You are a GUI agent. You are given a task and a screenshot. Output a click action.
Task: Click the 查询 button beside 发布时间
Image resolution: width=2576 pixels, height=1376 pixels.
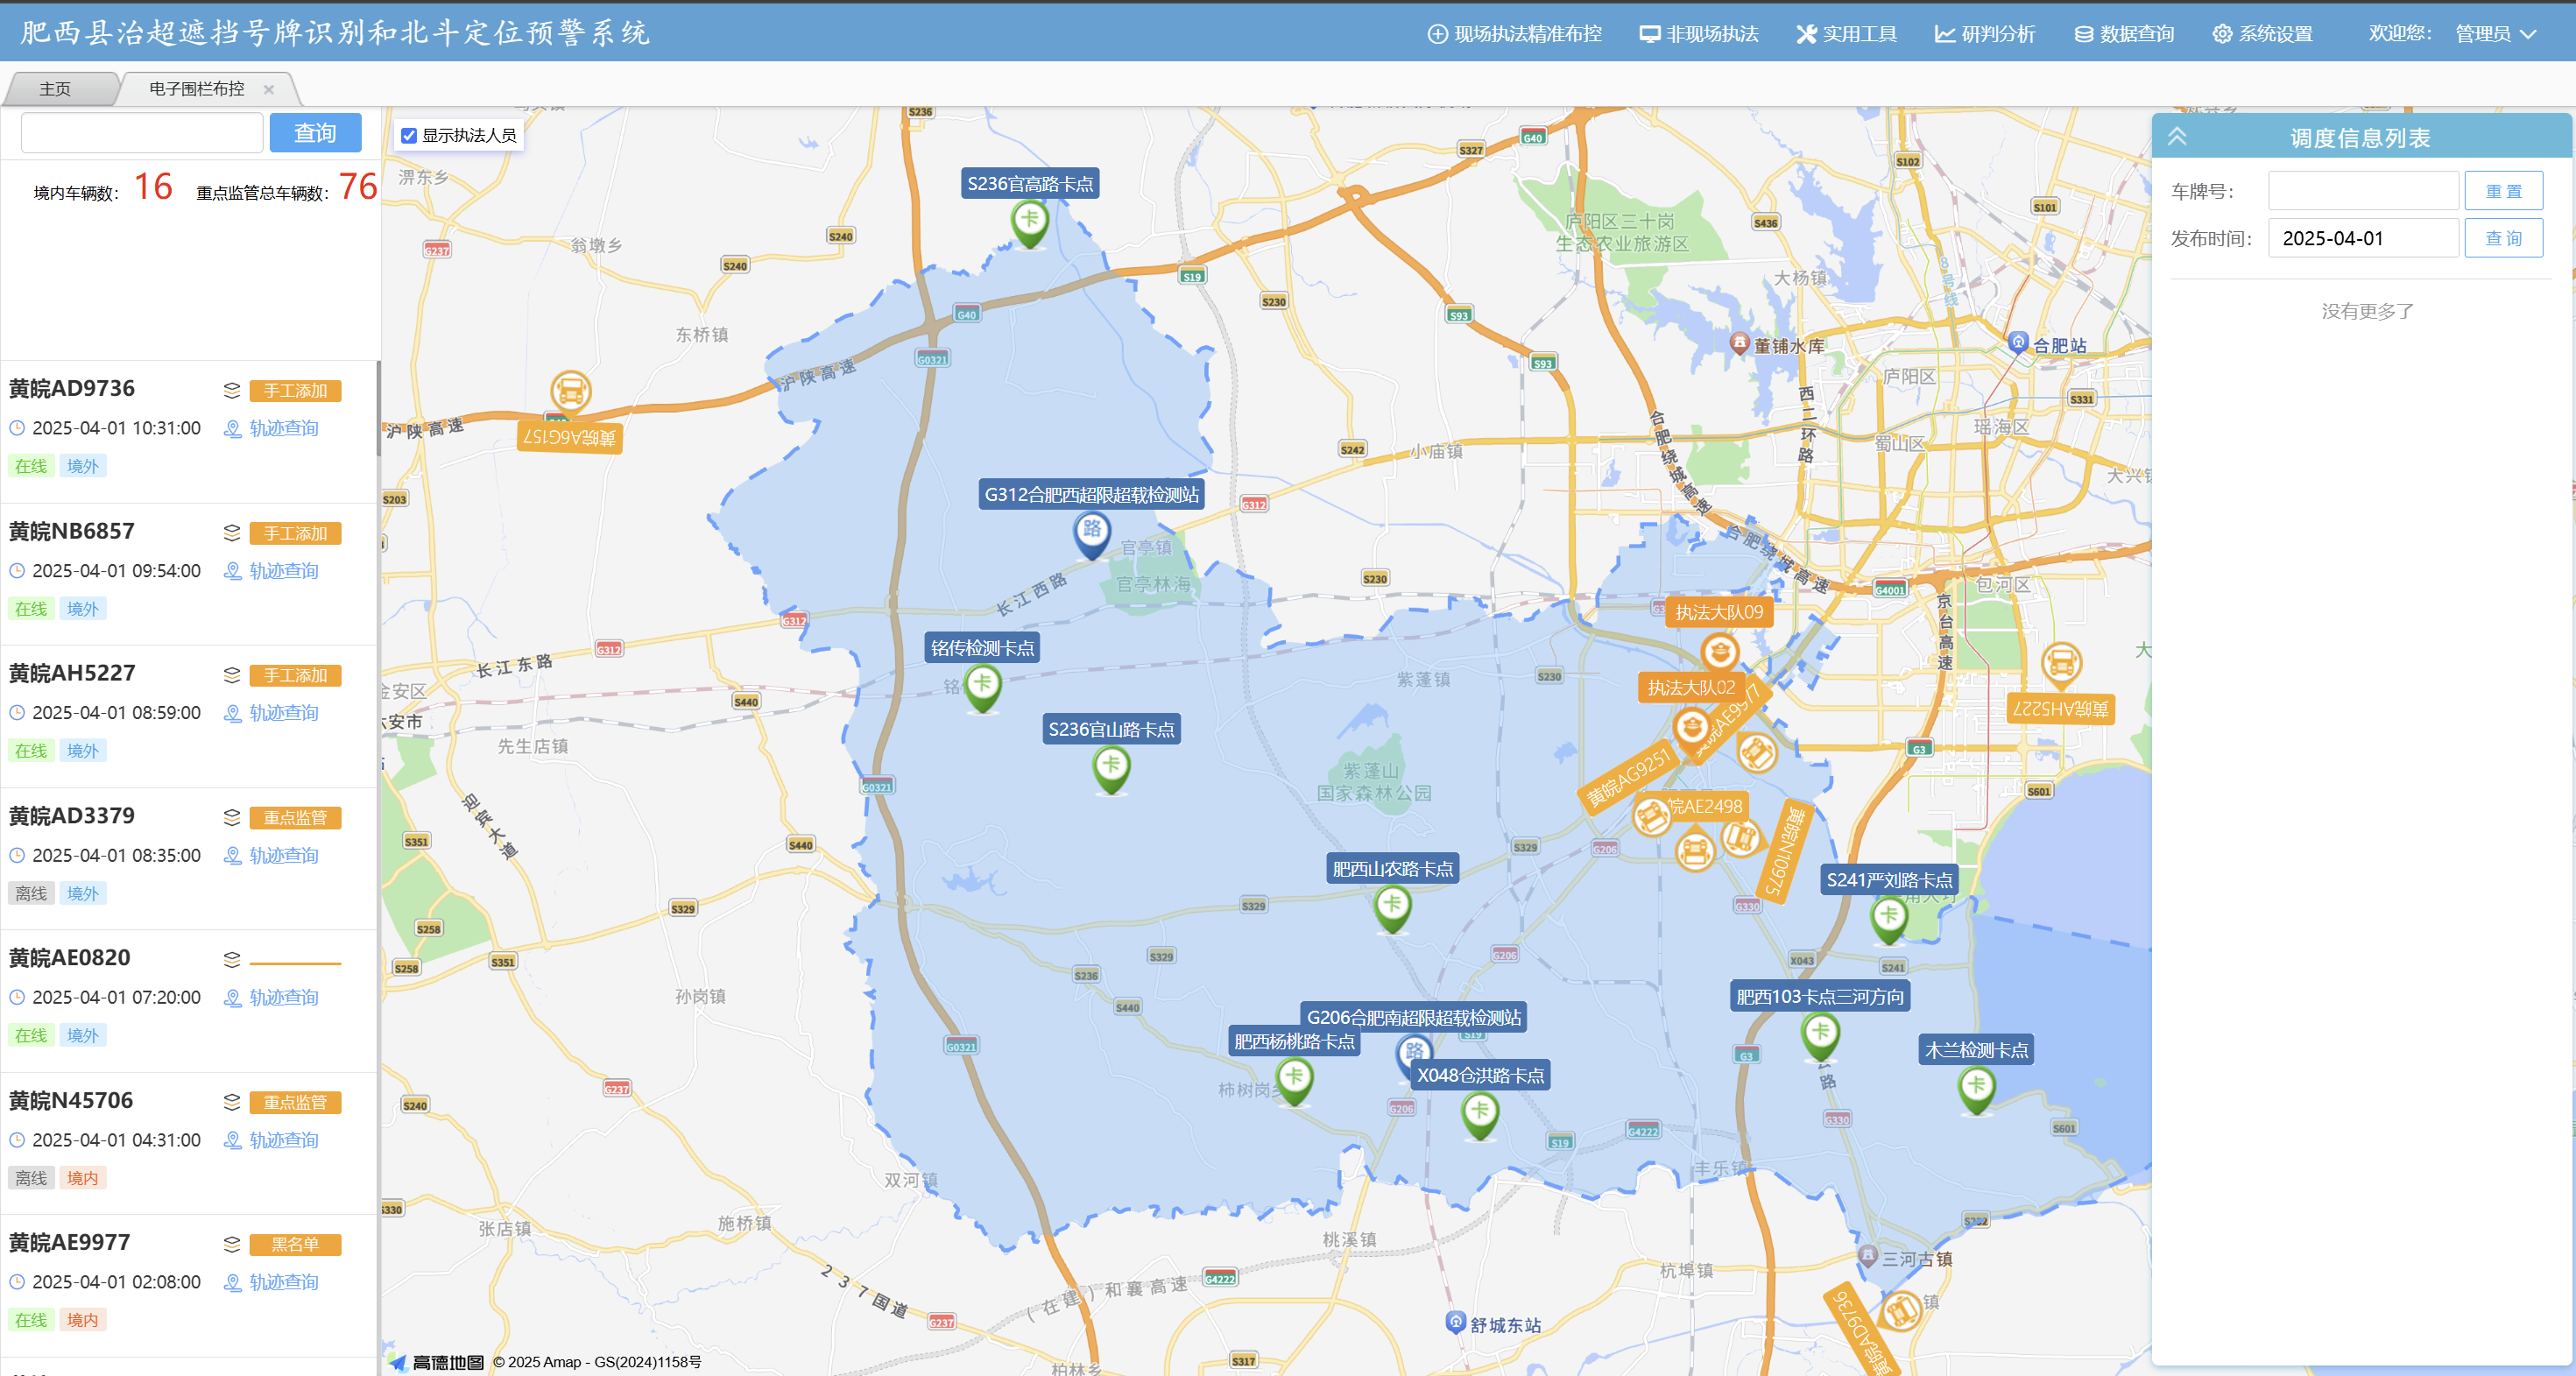[2503, 238]
